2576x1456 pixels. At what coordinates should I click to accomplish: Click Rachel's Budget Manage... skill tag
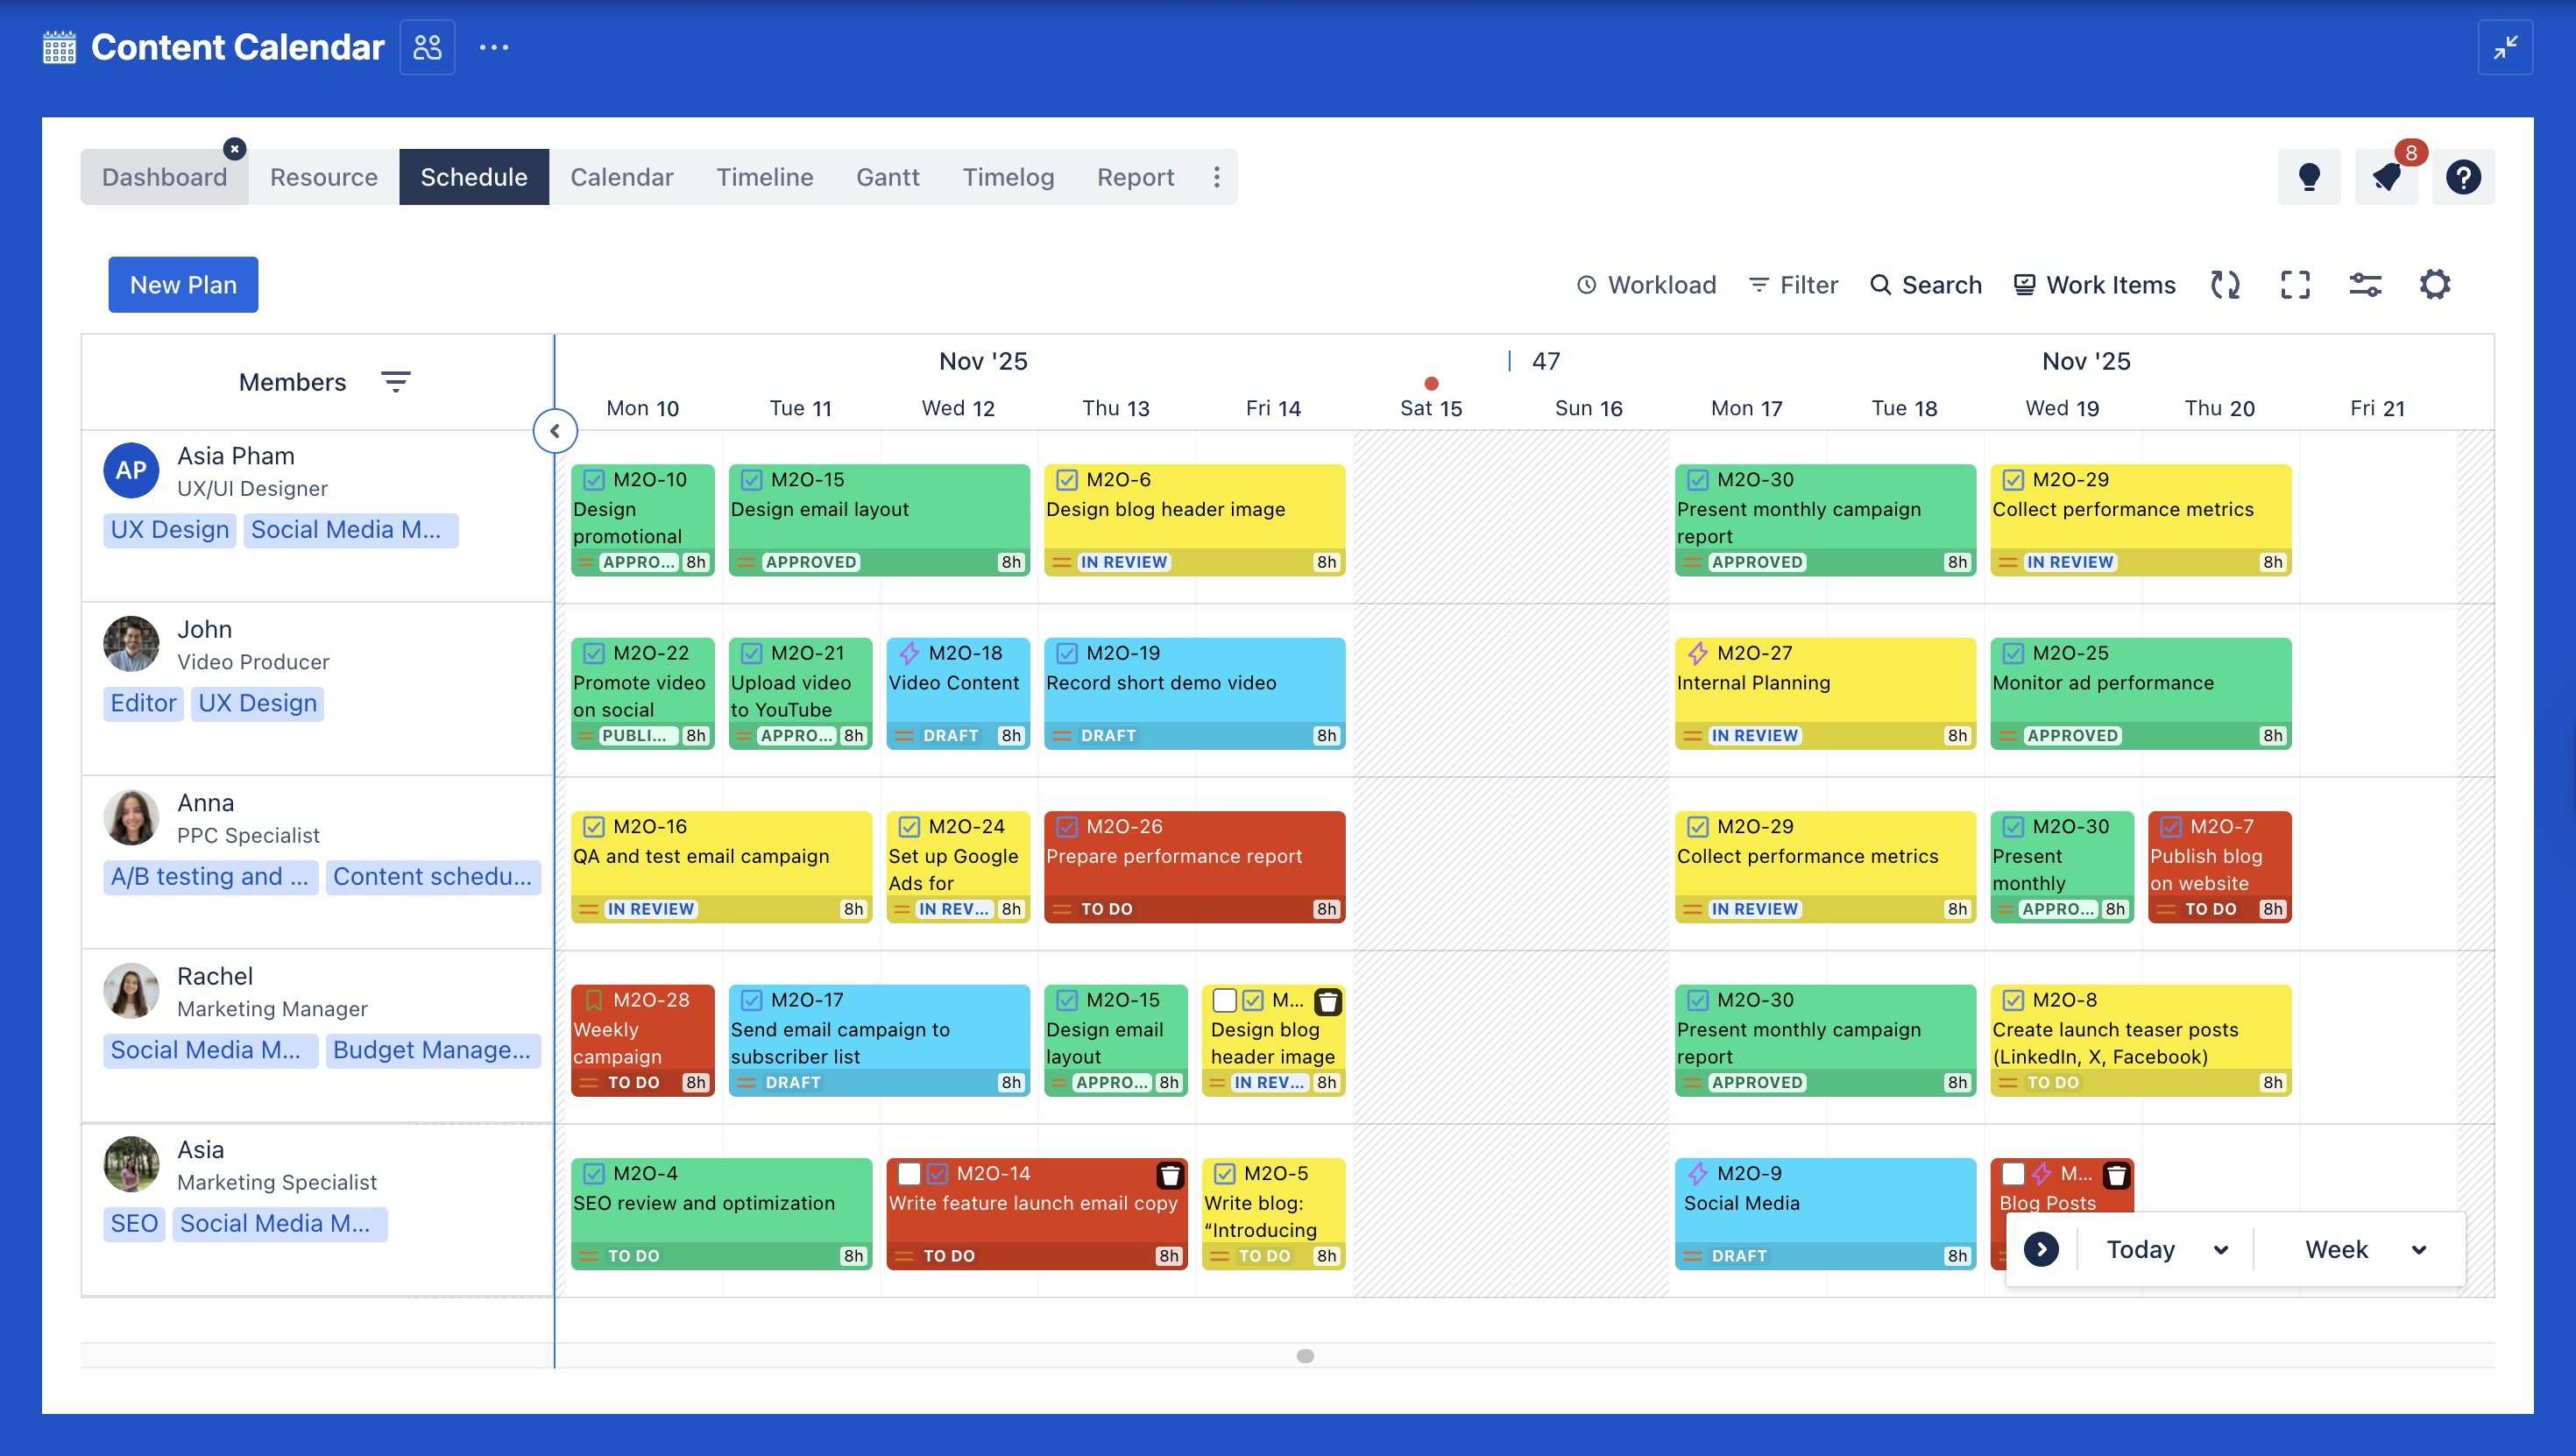tap(432, 1051)
